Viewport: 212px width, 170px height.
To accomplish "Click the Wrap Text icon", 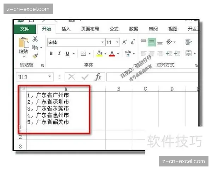I will click(x=189, y=42).
